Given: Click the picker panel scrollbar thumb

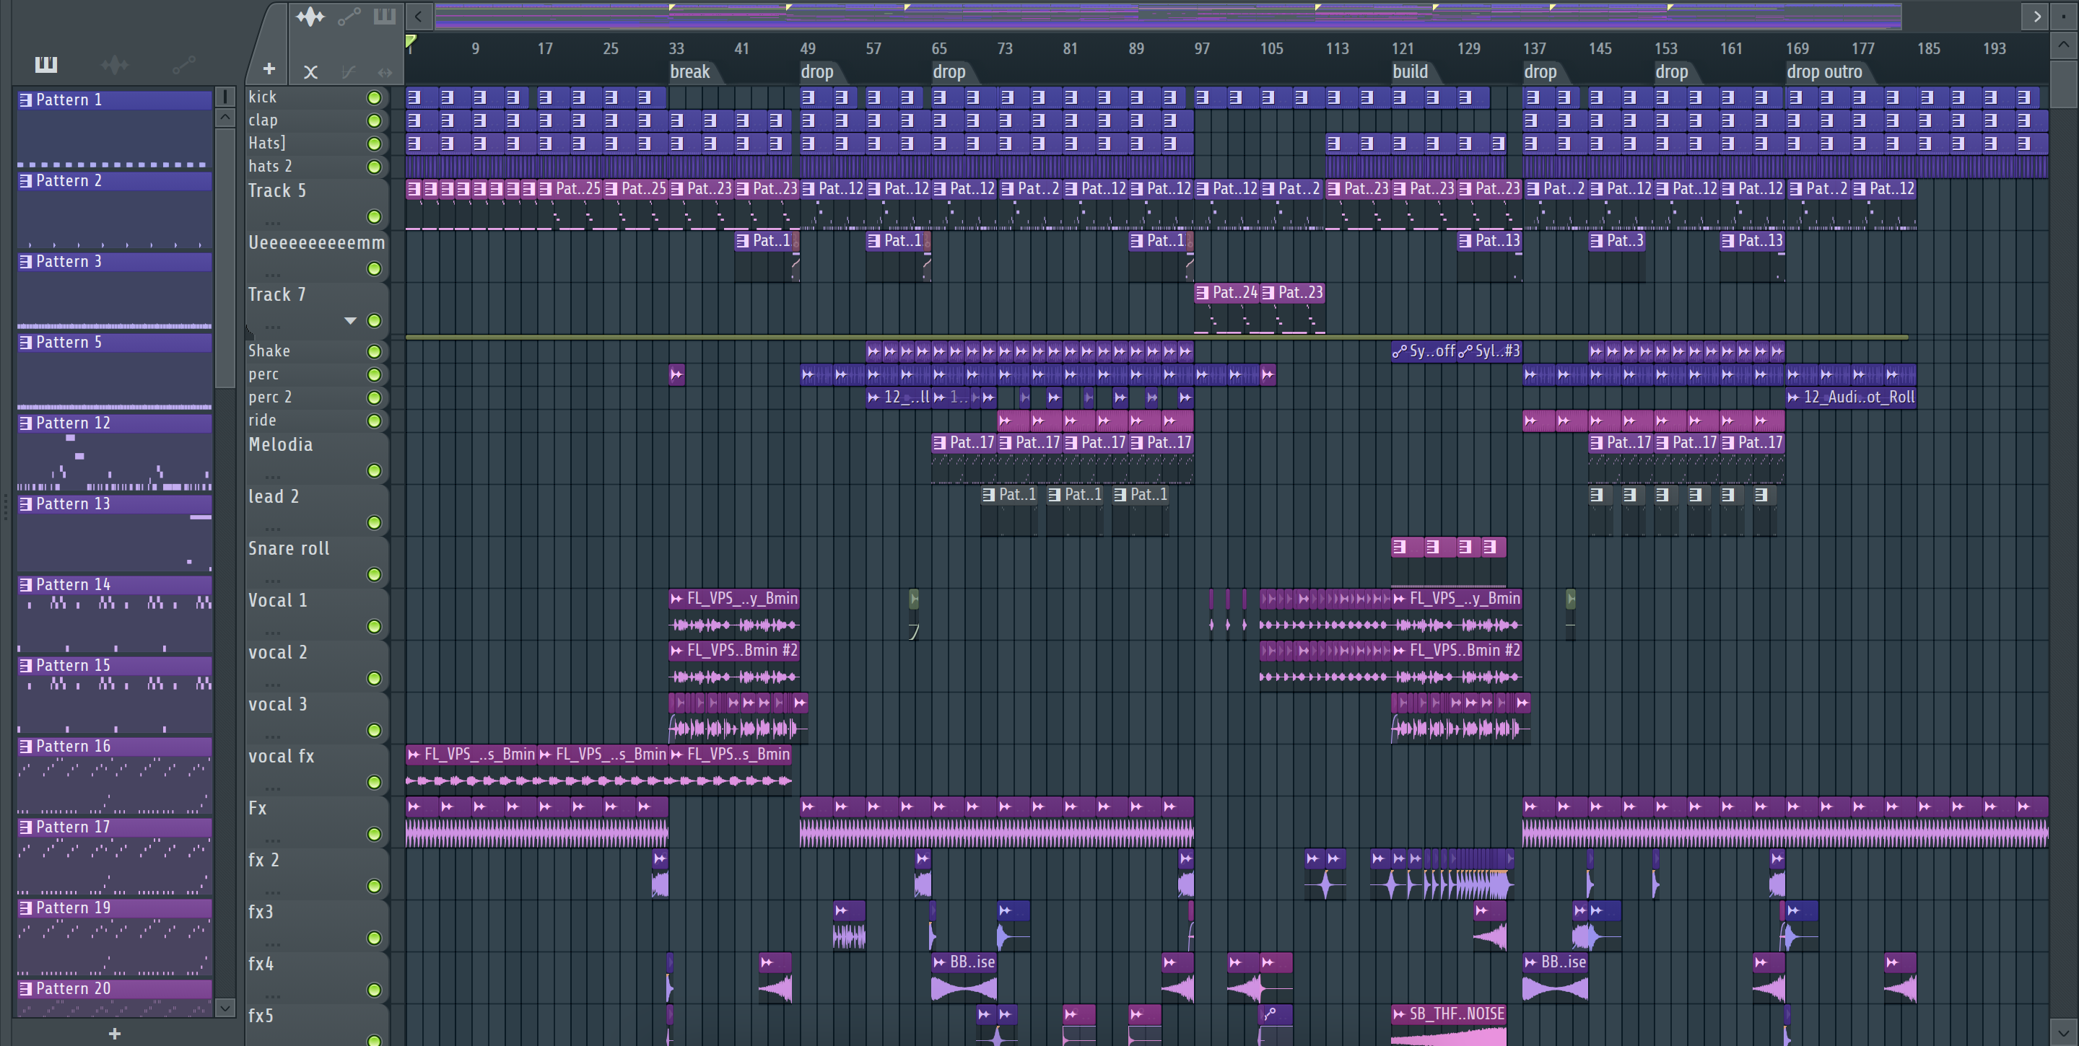Looking at the screenshot, I should (225, 258).
